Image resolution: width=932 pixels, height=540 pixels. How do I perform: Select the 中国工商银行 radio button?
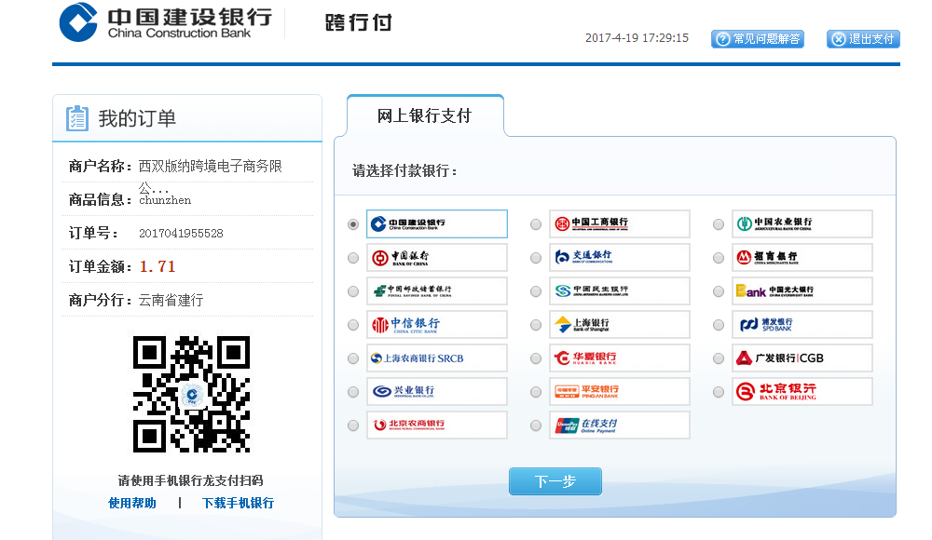tap(536, 224)
